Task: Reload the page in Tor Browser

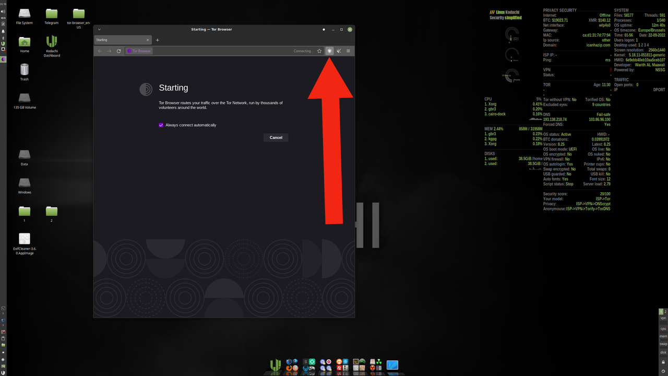Action: tap(119, 51)
